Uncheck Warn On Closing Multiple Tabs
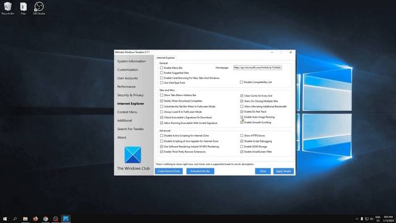The image size is (396, 223). tap(242, 101)
